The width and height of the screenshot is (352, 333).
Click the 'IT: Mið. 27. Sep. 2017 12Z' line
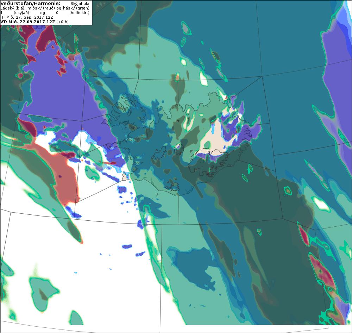coord(26,17)
